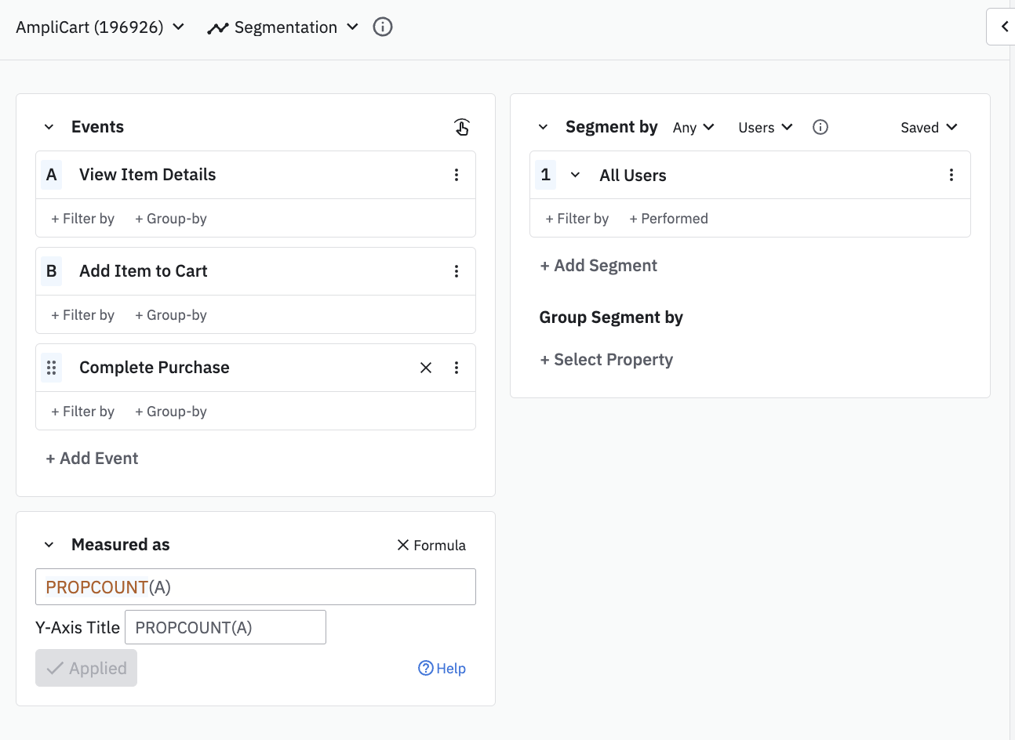Close the Formula mode
Image resolution: width=1015 pixels, height=740 pixels.
431,545
